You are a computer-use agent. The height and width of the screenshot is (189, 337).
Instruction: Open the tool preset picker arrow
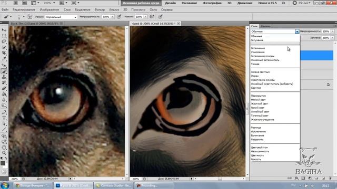click(11, 17)
